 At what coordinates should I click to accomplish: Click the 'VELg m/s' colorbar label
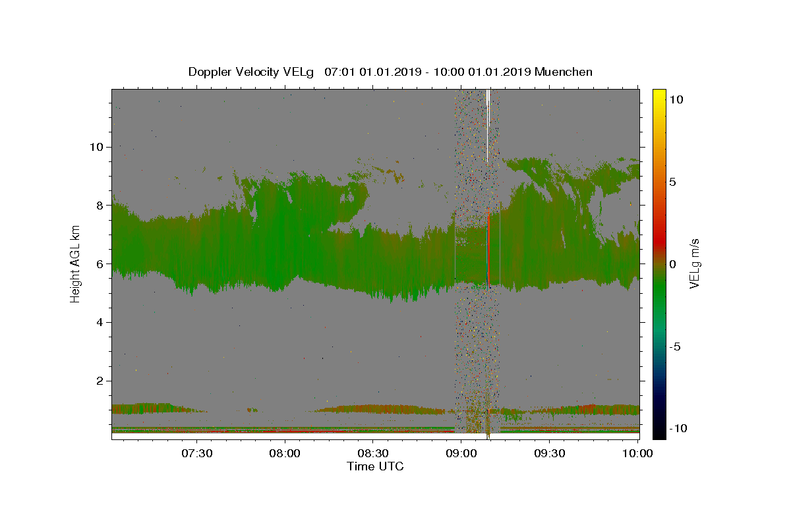click(694, 263)
